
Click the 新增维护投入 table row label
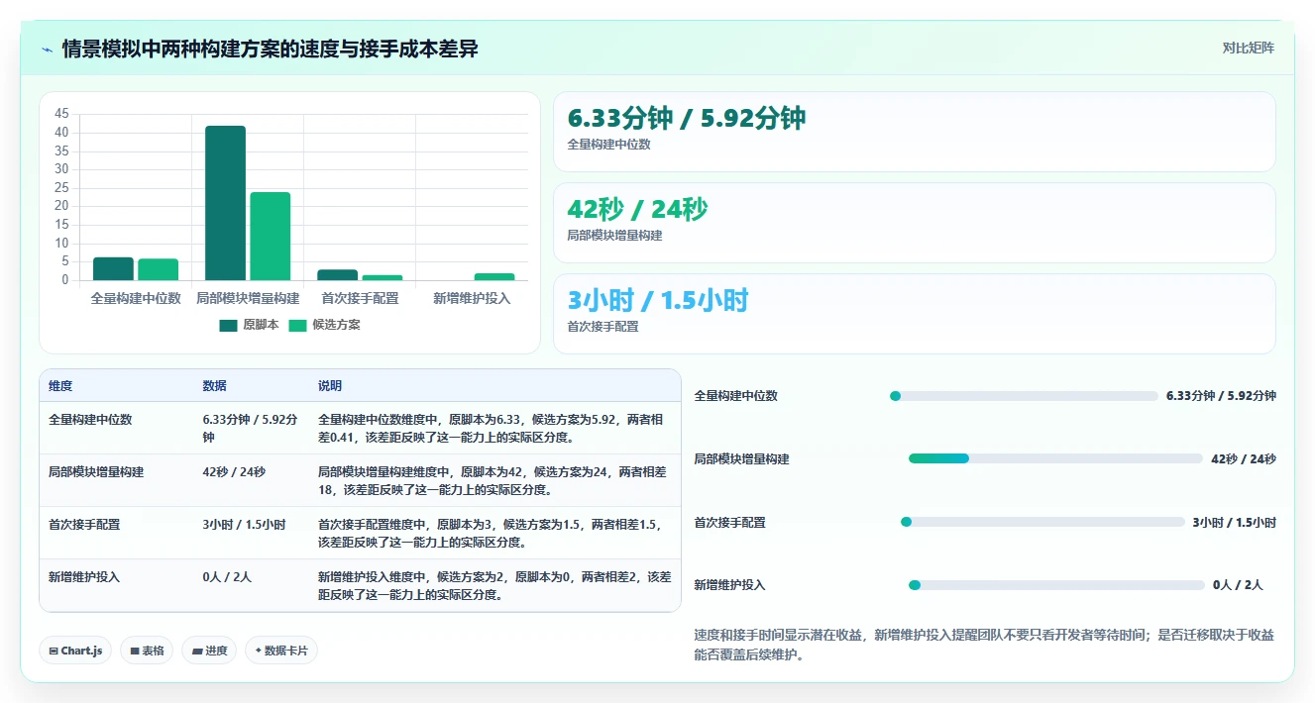click(x=84, y=577)
